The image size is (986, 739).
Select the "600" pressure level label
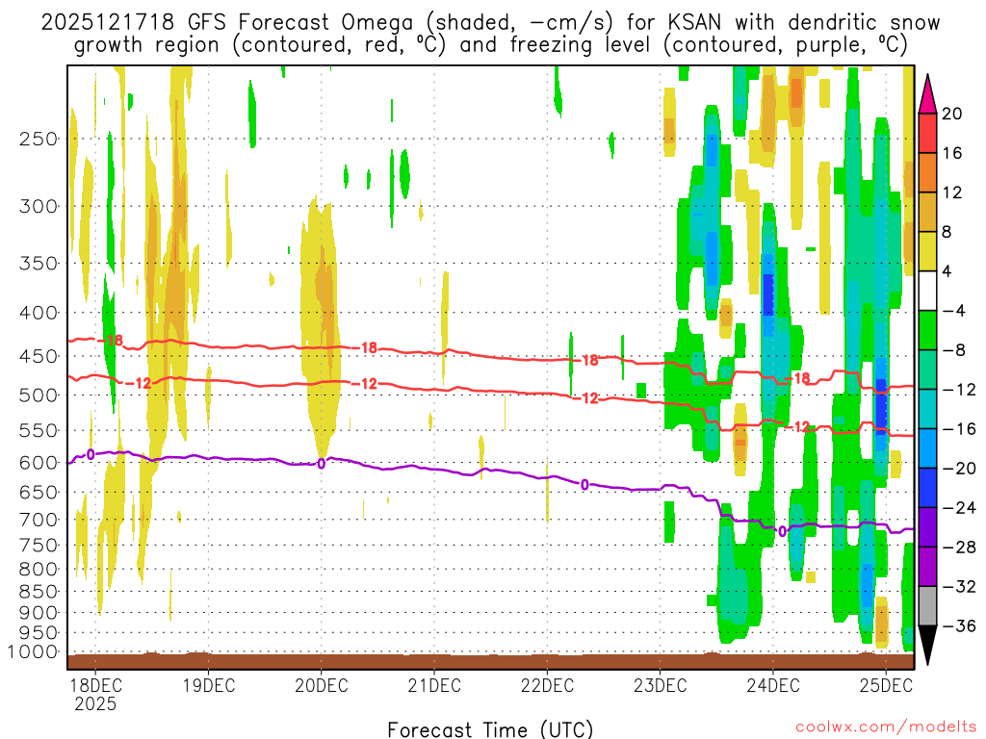39,463
